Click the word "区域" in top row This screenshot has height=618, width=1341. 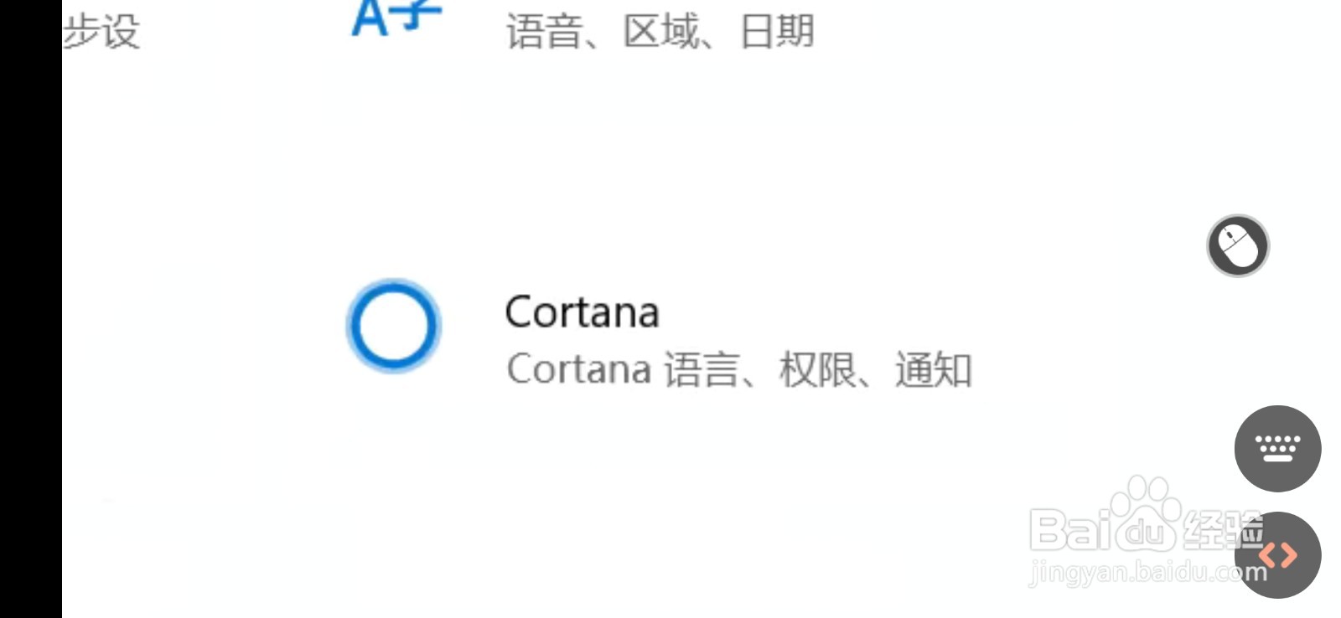point(660,33)
